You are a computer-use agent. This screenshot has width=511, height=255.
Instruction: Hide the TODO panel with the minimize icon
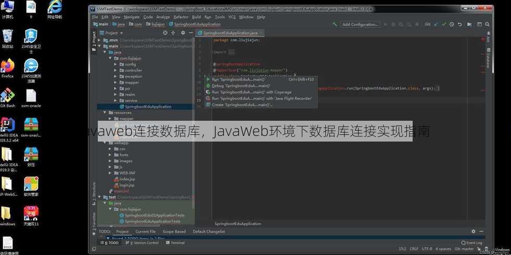482,231
